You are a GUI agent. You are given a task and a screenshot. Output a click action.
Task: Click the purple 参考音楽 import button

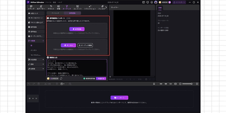coord(77,29)
